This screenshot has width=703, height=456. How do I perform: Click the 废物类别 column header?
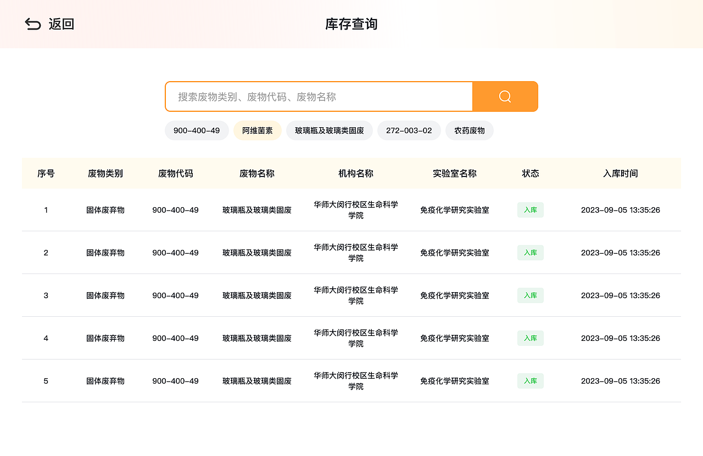pos(105,173)
